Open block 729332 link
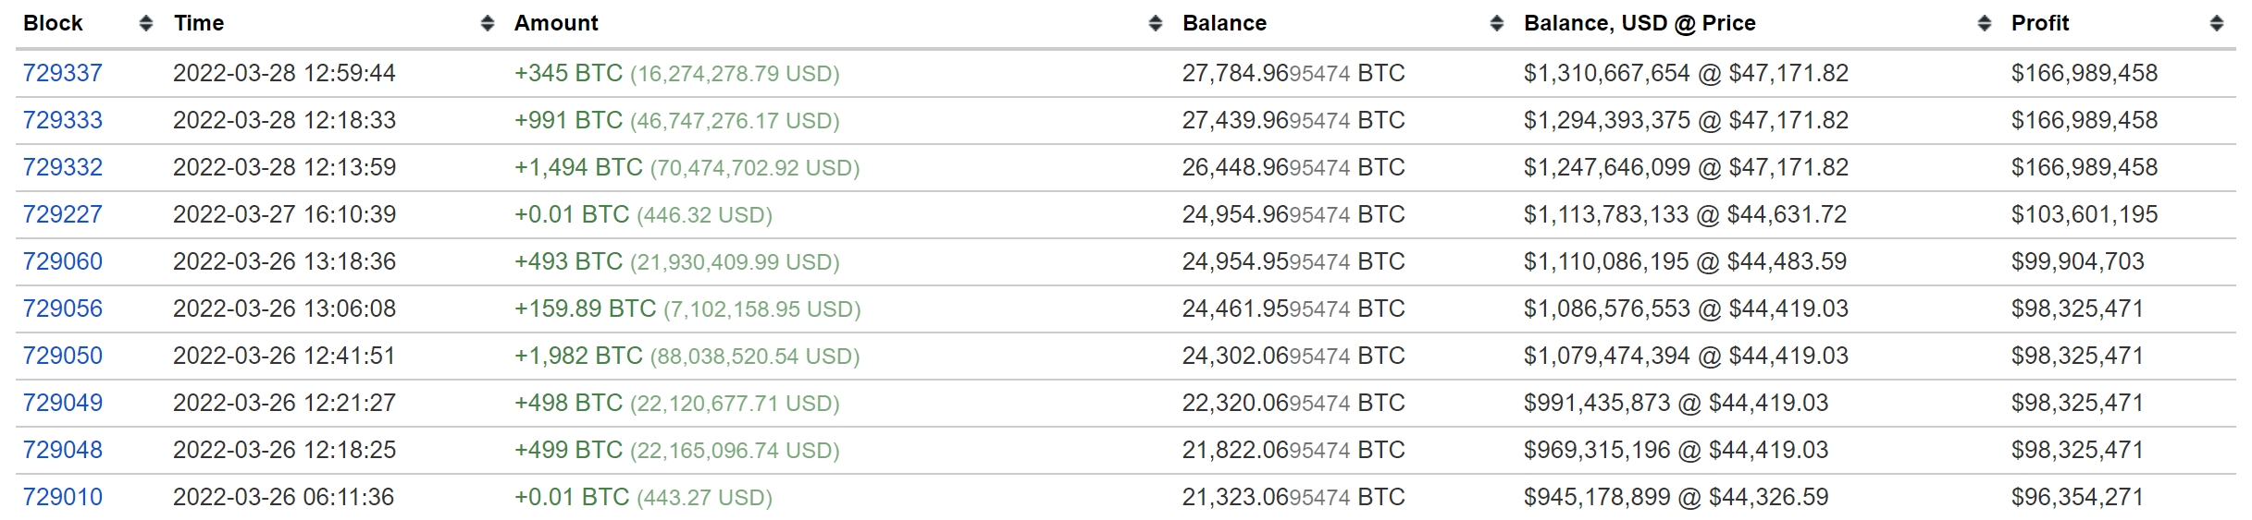Image resolution: width=2252 pixels, height=520 pixels. (63, 167)
